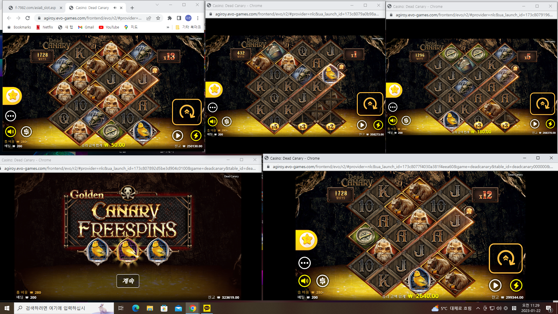Open the three-dot menu in x13 game
This screenshot has height=314, width=558.
click(x=11, y=116)
